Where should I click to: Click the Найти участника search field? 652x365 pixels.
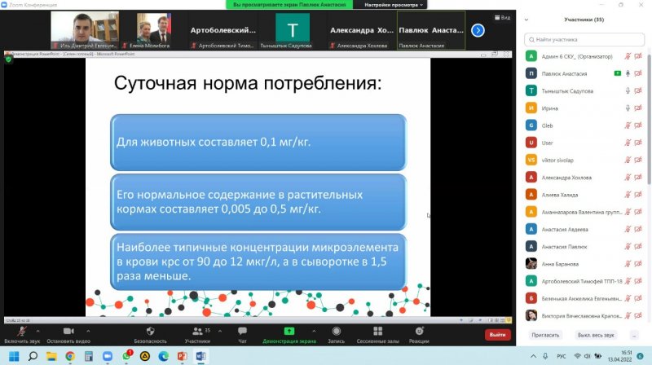583,38
